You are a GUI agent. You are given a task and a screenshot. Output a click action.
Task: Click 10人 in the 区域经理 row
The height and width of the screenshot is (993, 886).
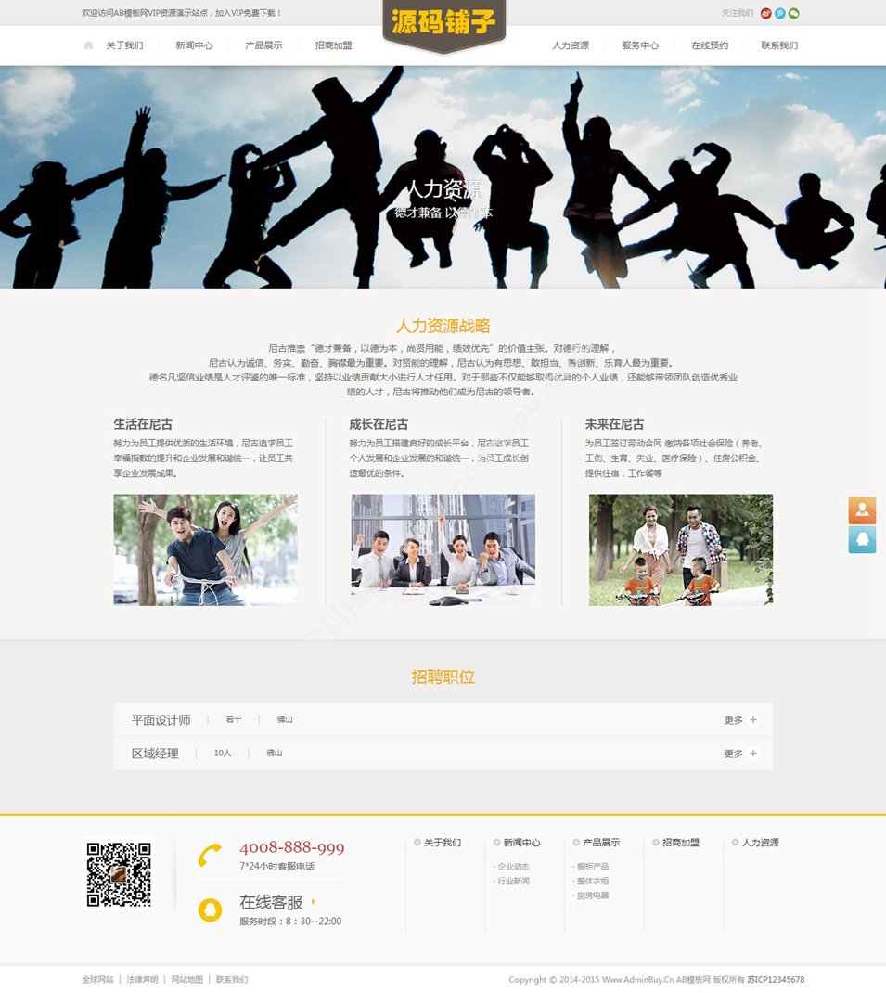223,753
